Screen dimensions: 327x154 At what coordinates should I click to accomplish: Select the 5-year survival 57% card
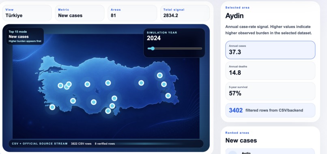click(270, 91)
